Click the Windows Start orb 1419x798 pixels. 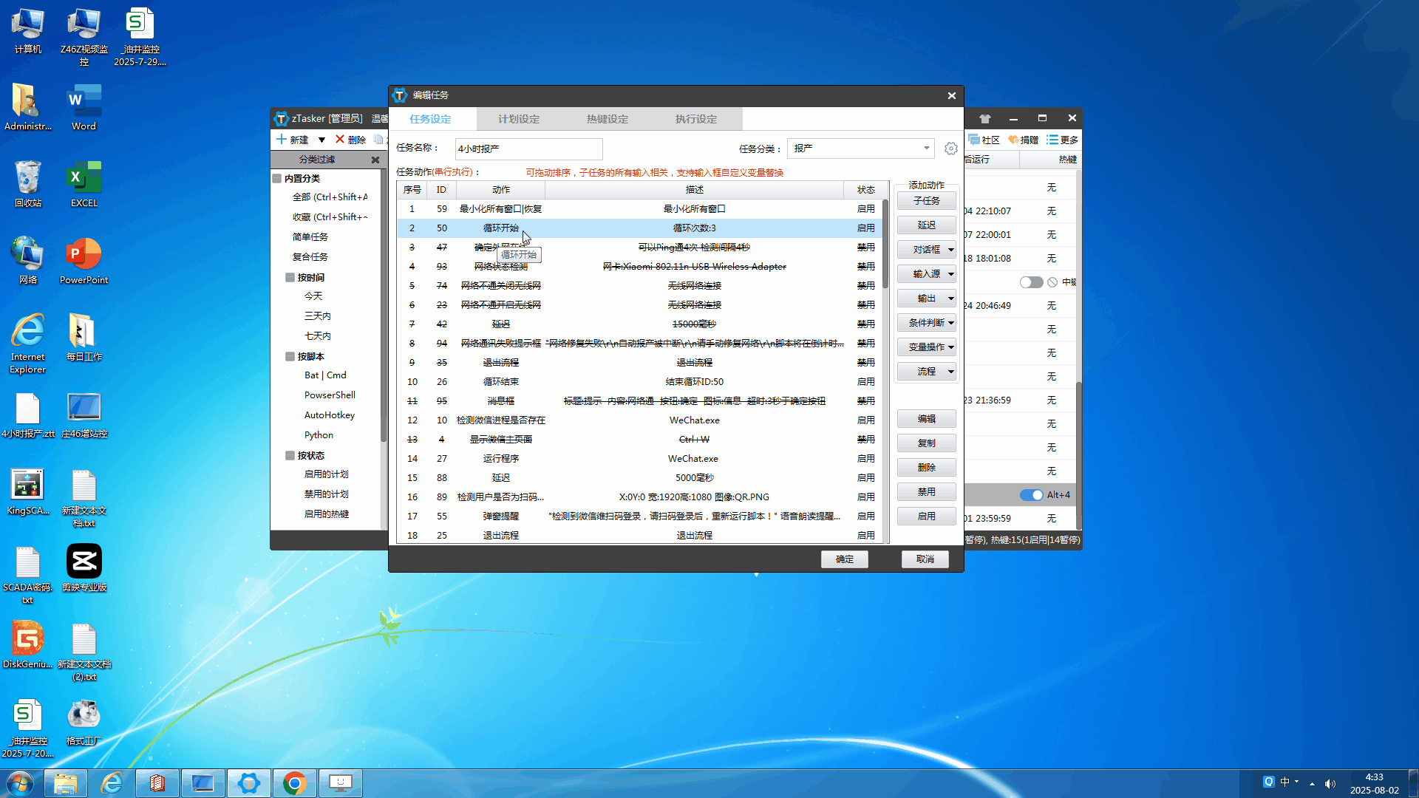[20, 783]
